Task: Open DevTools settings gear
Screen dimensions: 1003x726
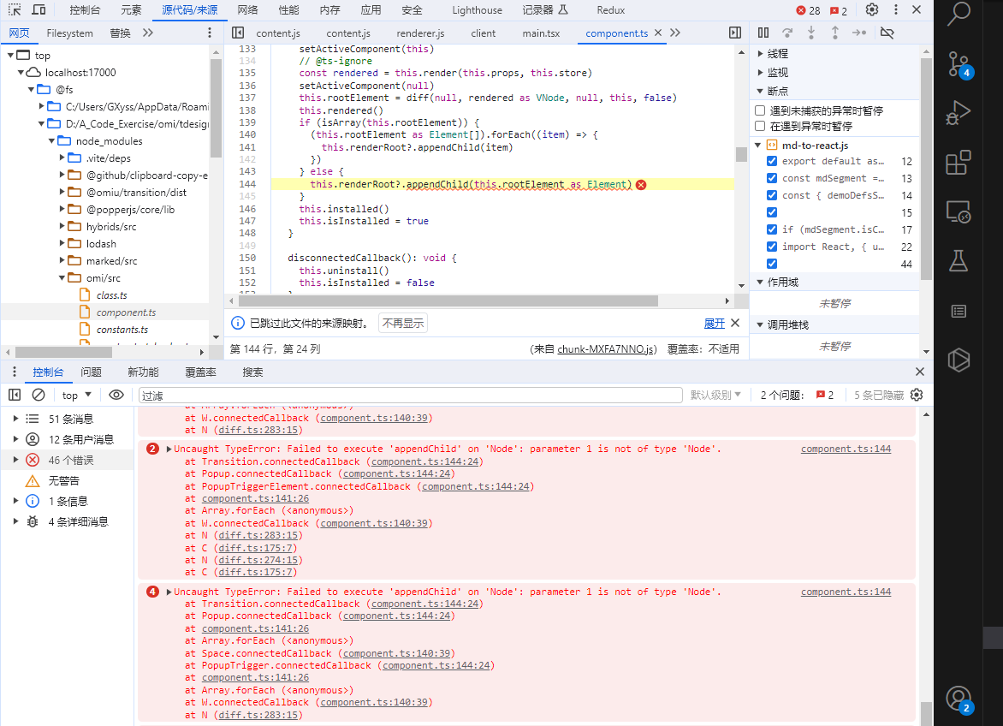Action: pos(872,9)
